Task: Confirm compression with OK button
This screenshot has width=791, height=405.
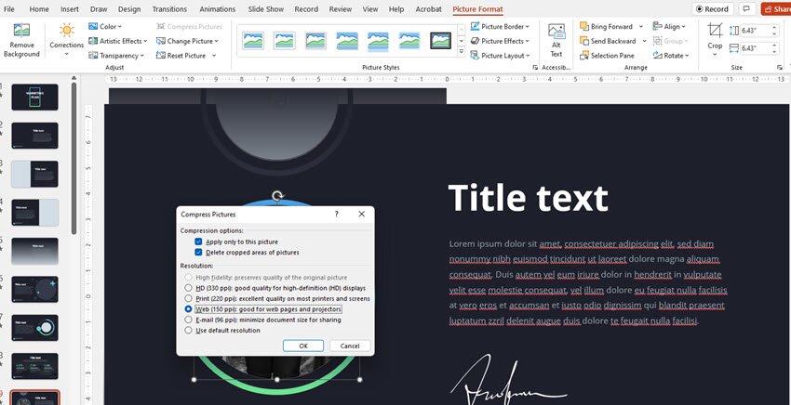Action: click(303, 346)
